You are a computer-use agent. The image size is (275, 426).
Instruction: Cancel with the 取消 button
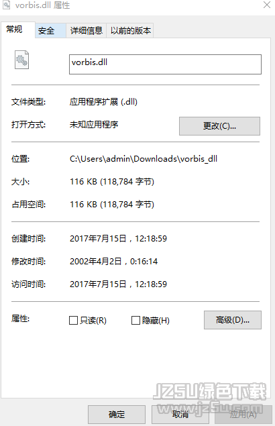click(180, 415)
